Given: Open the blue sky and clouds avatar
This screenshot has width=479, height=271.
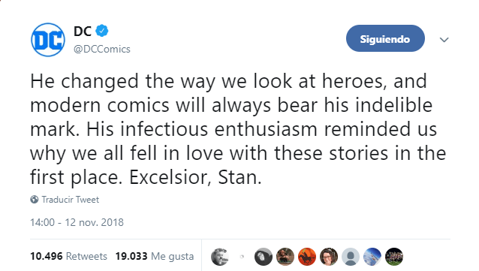Looking at the screenshot, I should coord(372,256).
